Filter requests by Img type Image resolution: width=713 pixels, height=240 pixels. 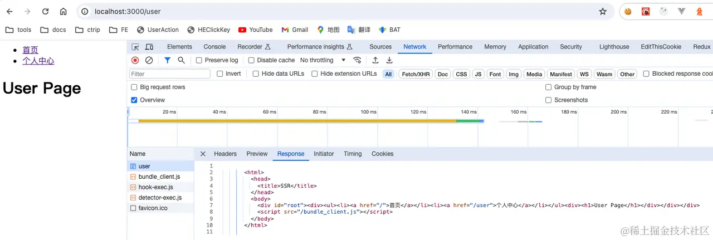(513, 74)
